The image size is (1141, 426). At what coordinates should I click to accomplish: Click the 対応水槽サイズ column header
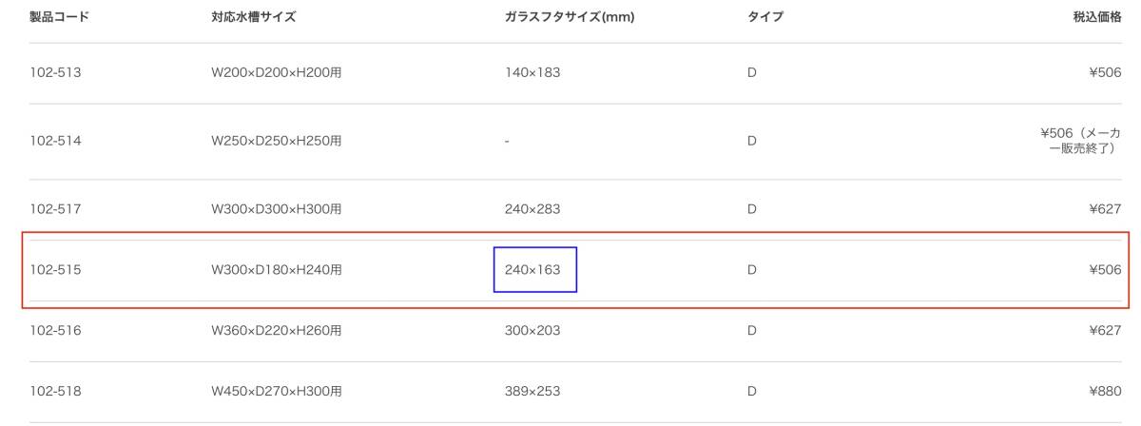pos(254,17)
